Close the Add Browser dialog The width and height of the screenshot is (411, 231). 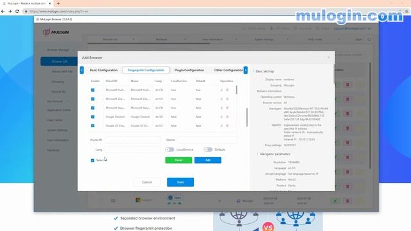pyautogui.click(x=328, y=57)
